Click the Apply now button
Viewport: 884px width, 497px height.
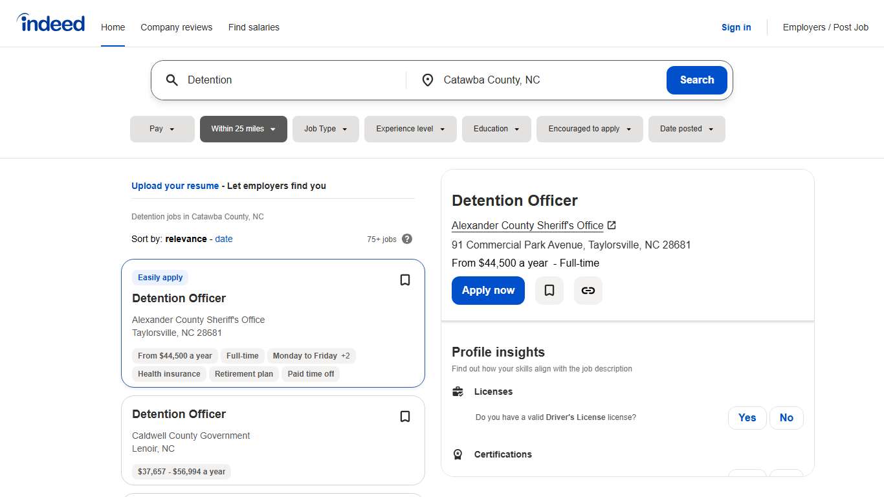(488, 291)
